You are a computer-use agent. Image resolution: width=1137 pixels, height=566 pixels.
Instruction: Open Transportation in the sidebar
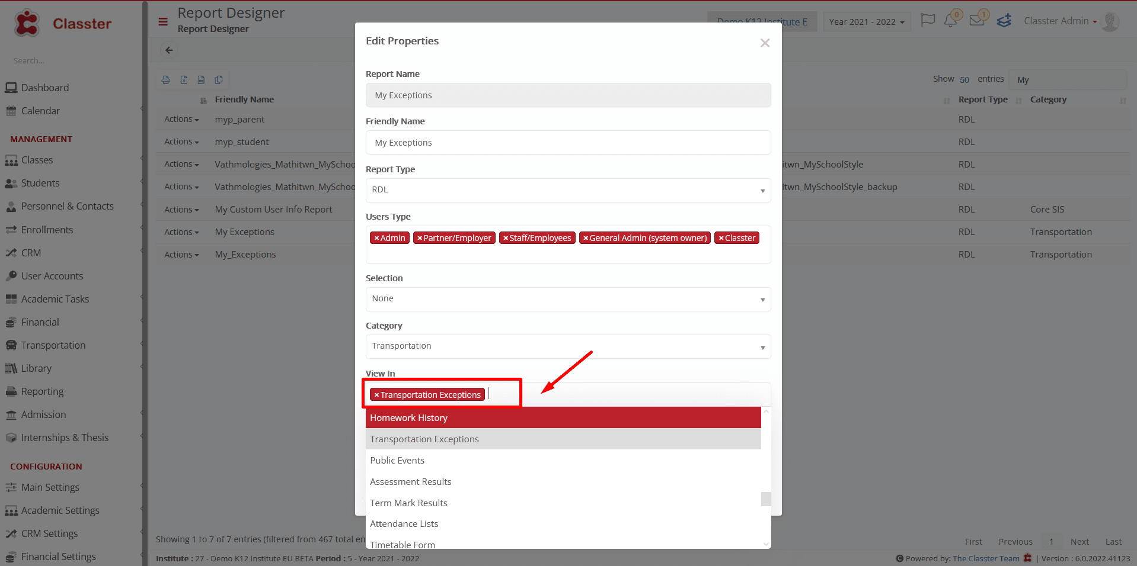pos(53,345)
